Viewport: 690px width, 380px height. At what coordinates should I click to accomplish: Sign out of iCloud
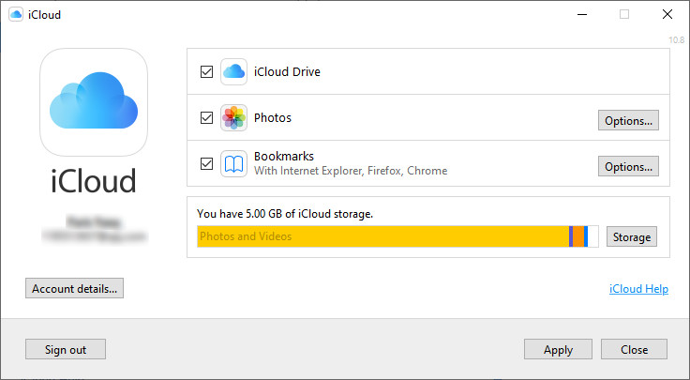(66, 349)
